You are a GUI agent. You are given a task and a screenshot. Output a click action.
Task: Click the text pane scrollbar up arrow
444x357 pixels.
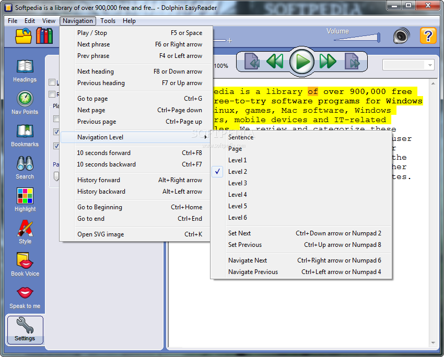pyautogui.click(x=433, y=84)
